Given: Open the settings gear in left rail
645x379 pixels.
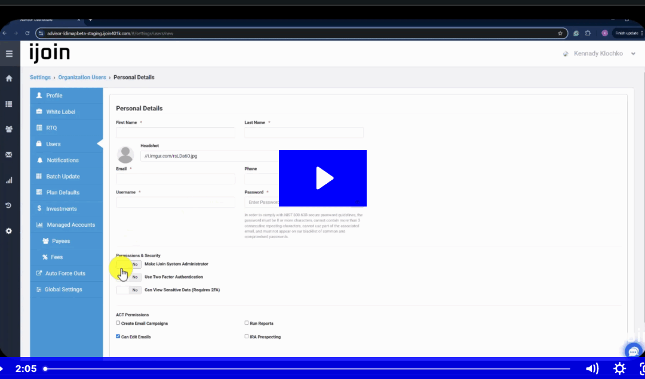Looking at the screenshot, I should [8, 231].
